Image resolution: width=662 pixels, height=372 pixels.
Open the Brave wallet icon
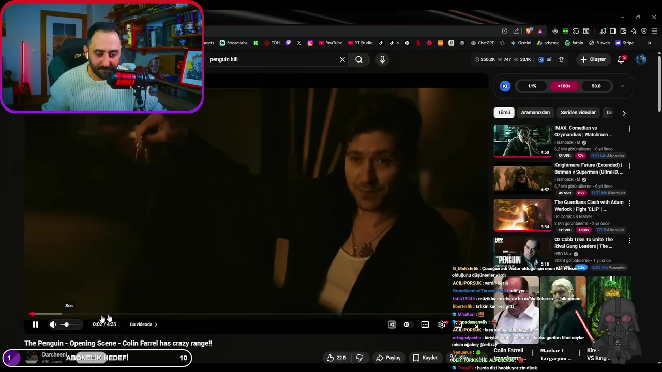point(623,31)
